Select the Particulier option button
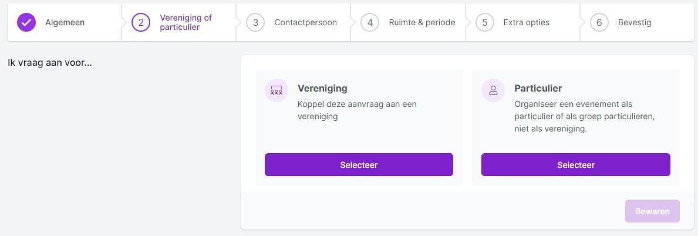698x236 pixels. point(575,165)
